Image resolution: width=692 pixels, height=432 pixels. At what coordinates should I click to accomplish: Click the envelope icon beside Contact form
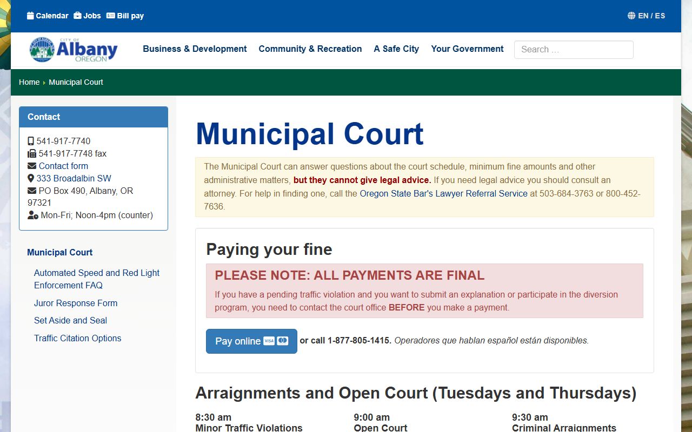[x=32, y=166]
